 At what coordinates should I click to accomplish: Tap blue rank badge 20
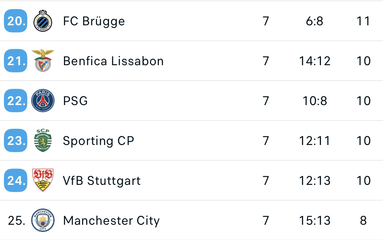[16, 21]
